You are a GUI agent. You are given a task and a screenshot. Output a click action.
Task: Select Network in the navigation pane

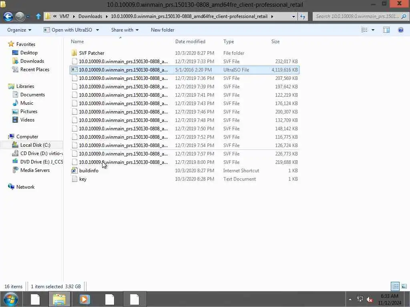[25, 187]
